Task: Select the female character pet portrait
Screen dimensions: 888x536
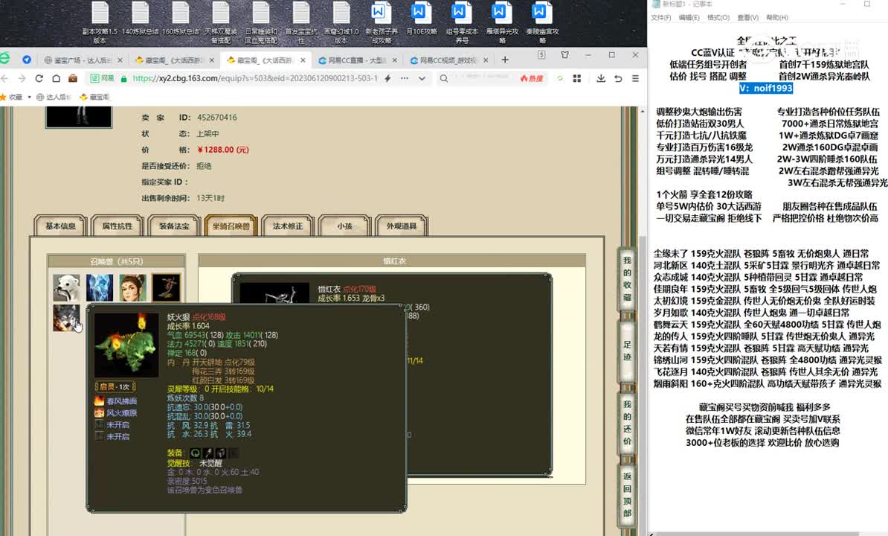Action: pos(133,287)
